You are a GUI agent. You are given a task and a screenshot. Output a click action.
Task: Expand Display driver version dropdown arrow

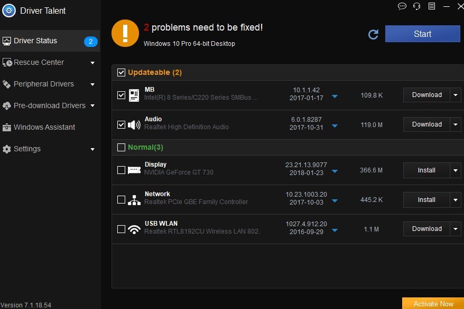[335, 171]
